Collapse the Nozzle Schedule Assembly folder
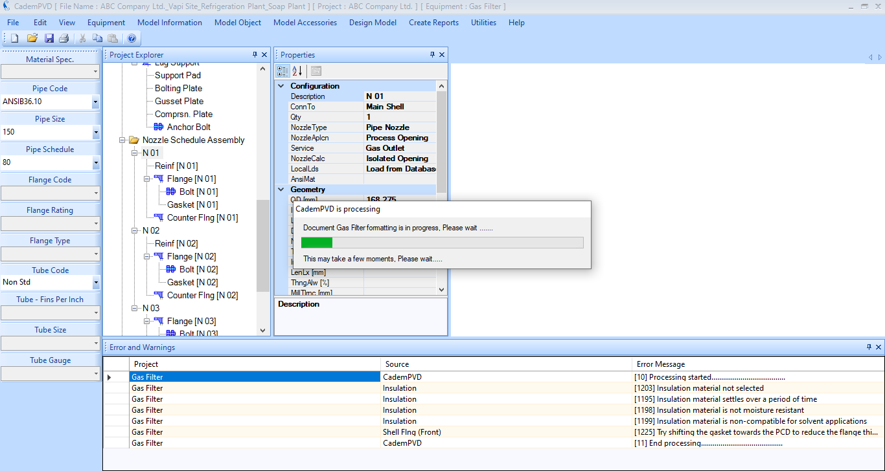This screenshot has height=471, width=885. pyautogui.click(x=122, y=140)
